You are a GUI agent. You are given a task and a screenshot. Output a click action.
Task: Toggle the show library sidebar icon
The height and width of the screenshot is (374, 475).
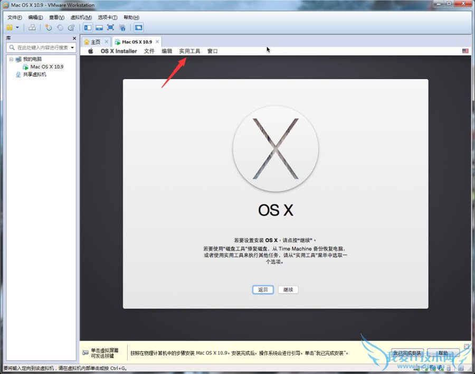(88, 27)
